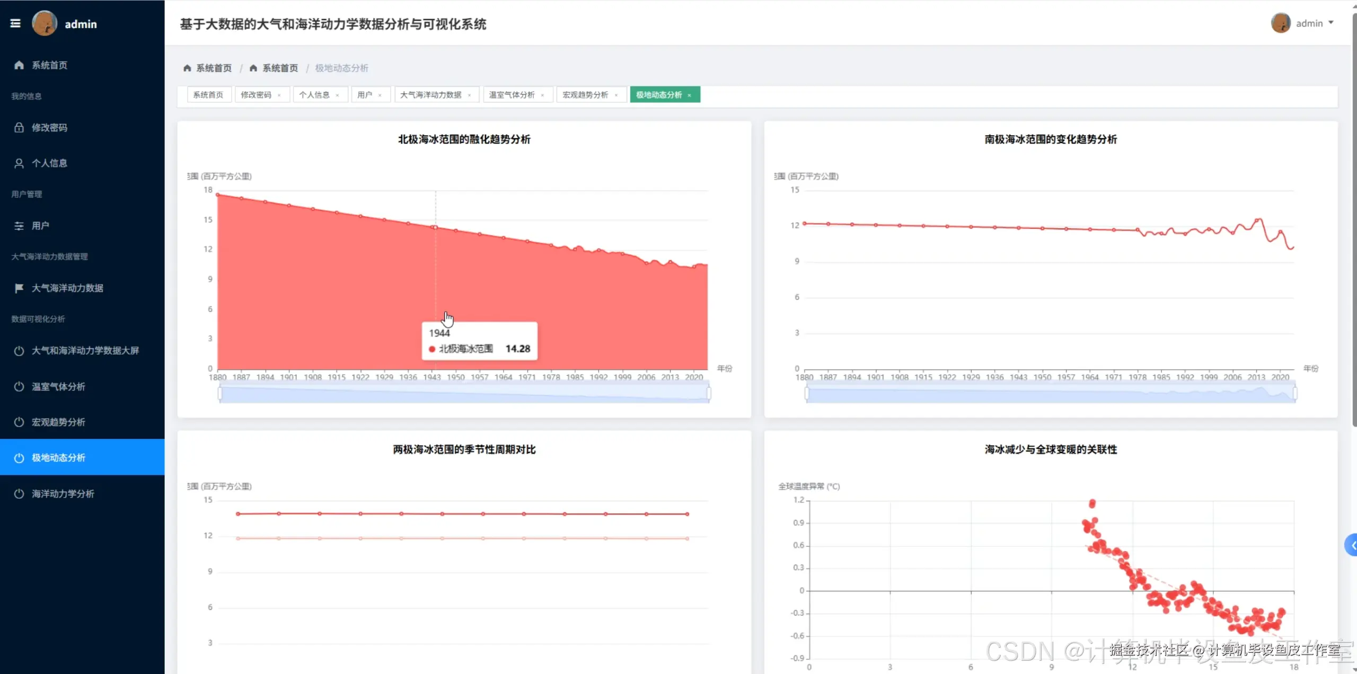Viewport: 1357px width, 674px height.
Task: Click the lock icon for 修改密码
Action: click(19, 127)
